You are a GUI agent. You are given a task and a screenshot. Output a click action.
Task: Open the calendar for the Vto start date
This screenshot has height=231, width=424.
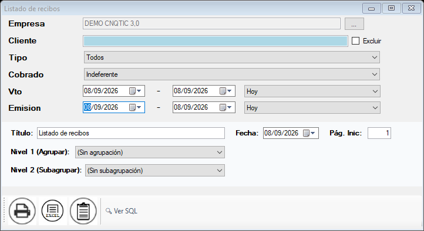coord(135,91)
